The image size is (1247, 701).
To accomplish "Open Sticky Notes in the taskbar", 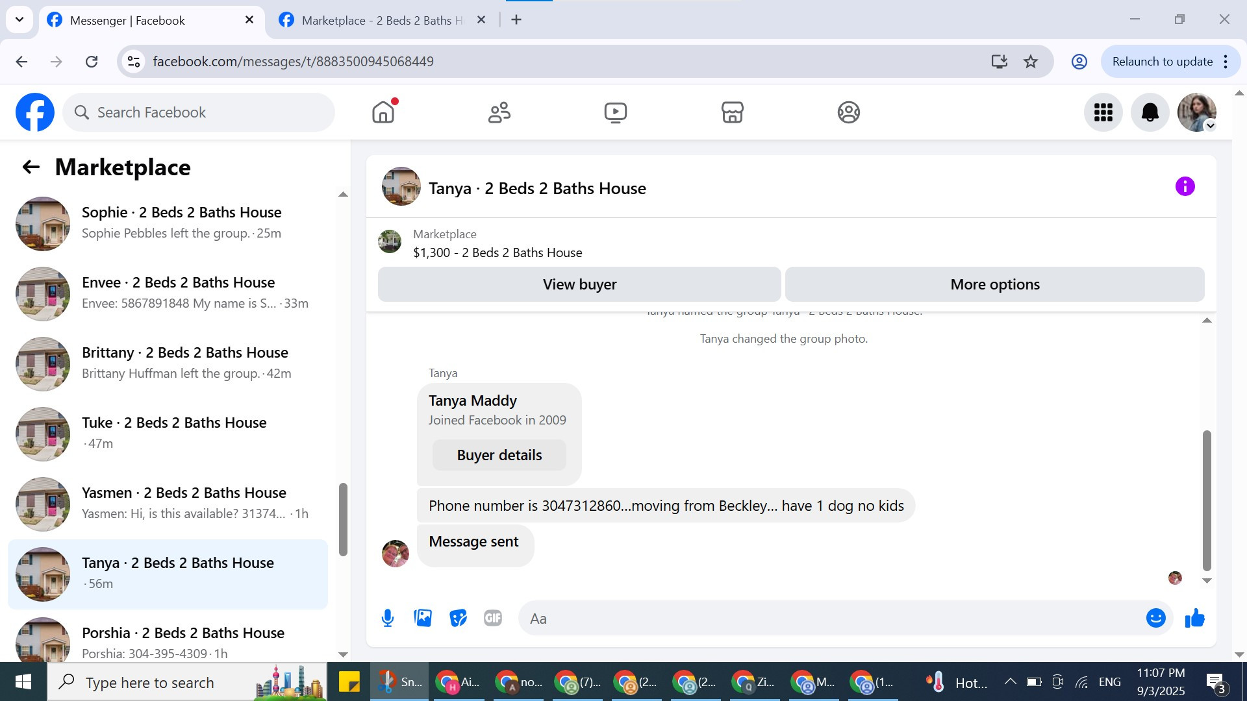I will [x=349, y=682].
